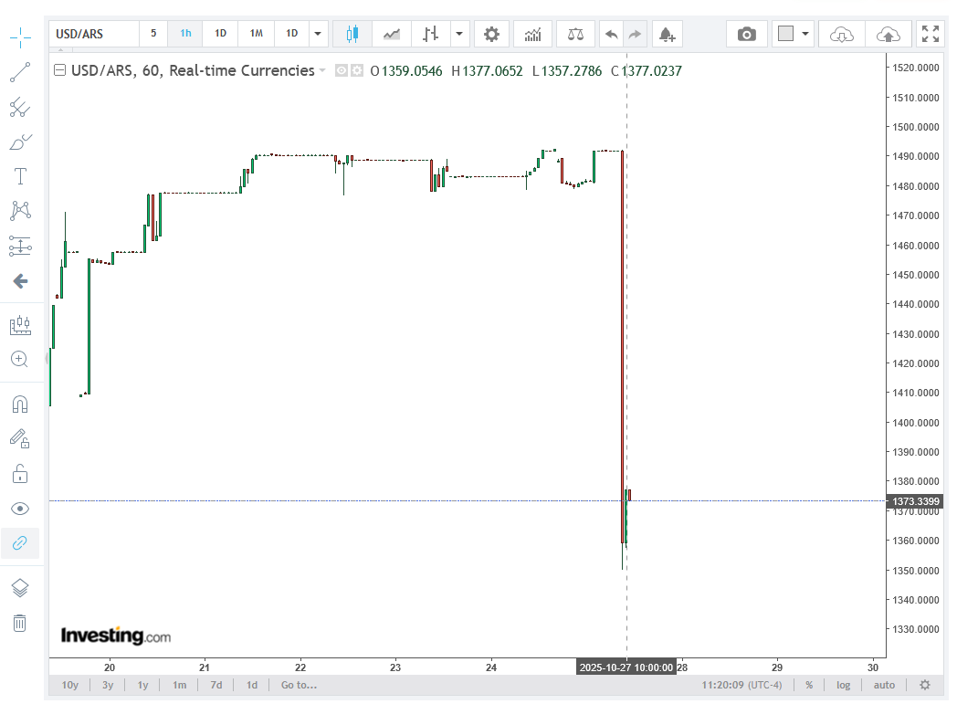
Task: Save chart layout to cloud
Action: (888, 34)
